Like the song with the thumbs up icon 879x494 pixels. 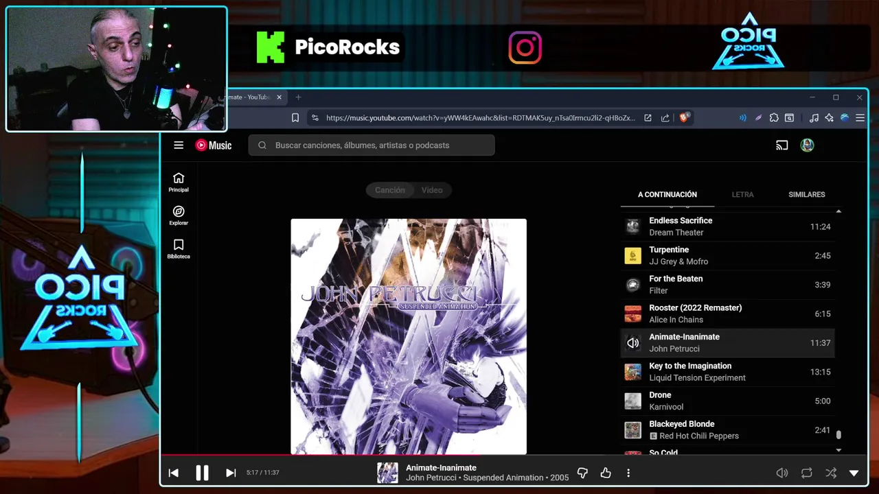[606, 473]
